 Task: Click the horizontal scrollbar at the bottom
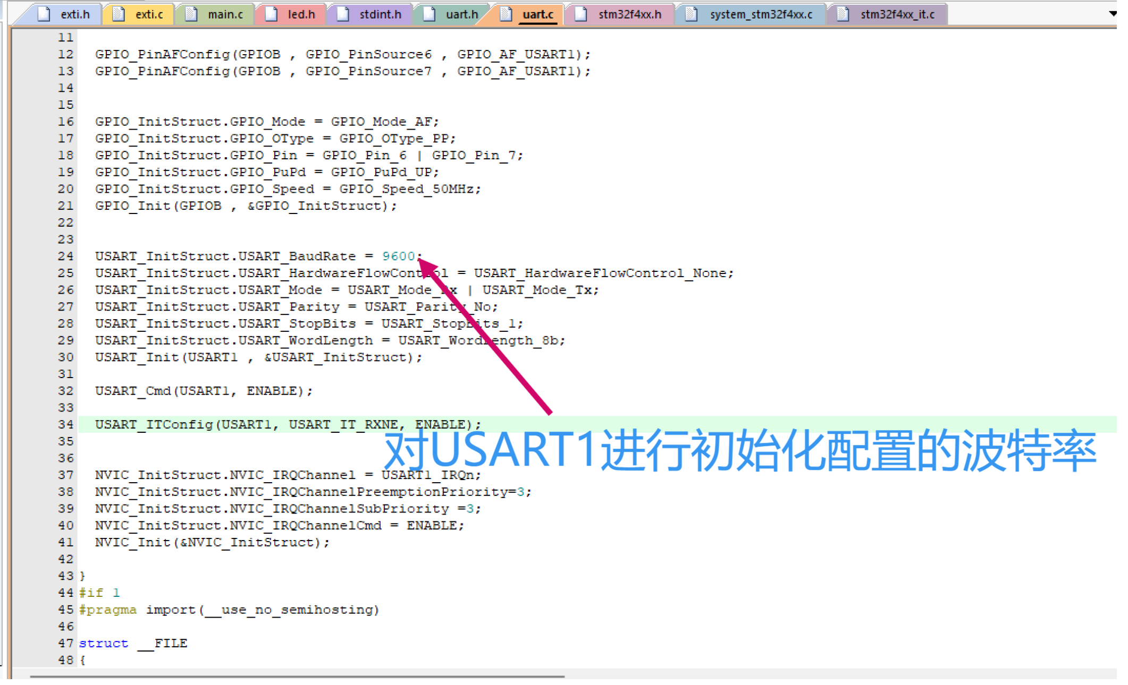(x=297, y=677)
